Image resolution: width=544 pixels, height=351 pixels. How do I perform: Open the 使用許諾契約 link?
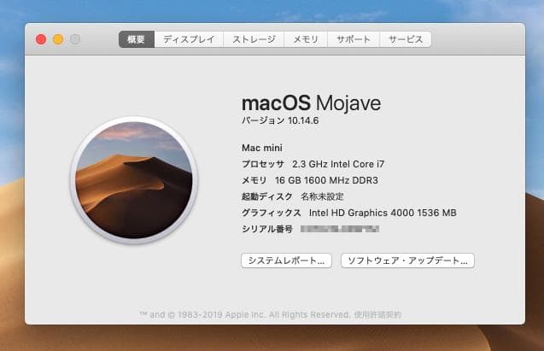pos(377,314)
